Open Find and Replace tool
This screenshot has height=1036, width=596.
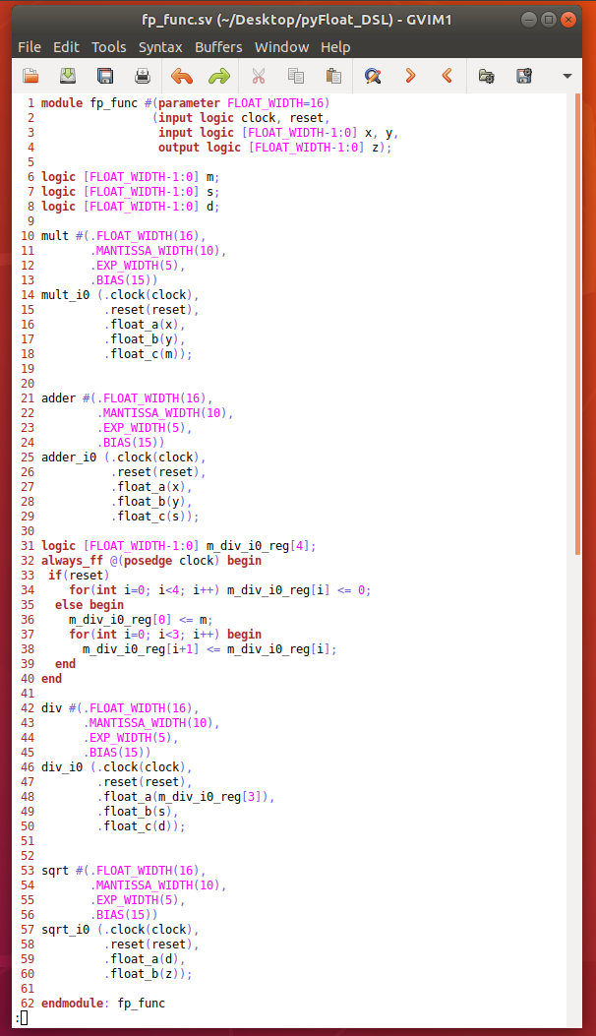coord(373,76)
